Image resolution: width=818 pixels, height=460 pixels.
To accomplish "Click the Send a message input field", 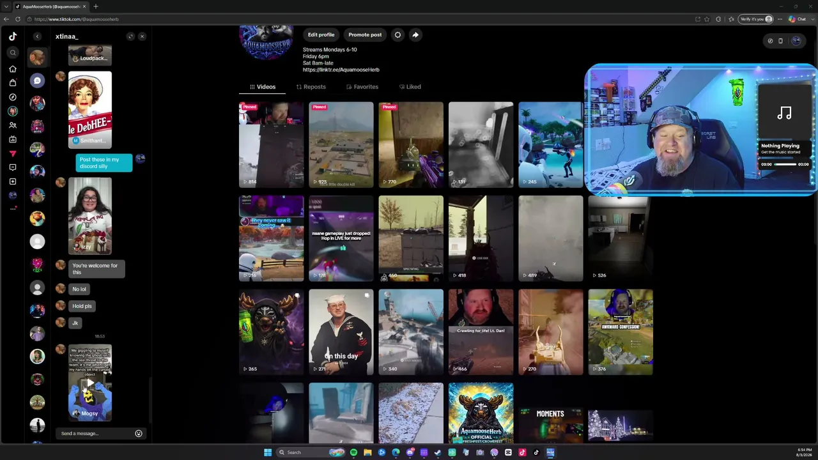I will coord(96,433).
